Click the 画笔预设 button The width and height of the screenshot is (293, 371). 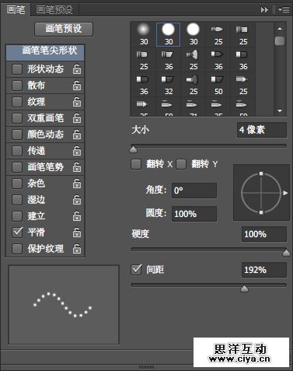point(64,29)
